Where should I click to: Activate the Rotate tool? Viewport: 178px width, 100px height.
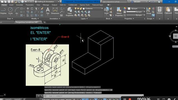click(x=32, y=9)
